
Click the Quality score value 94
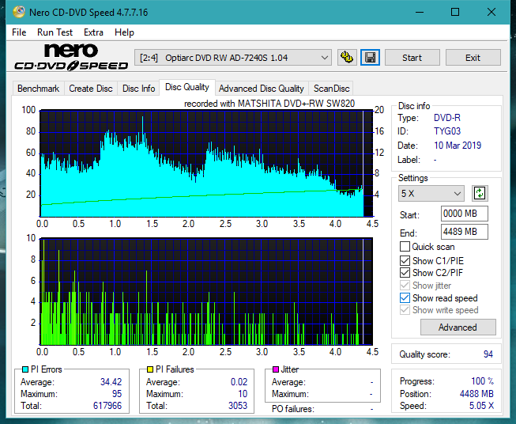tap(488, 354)
